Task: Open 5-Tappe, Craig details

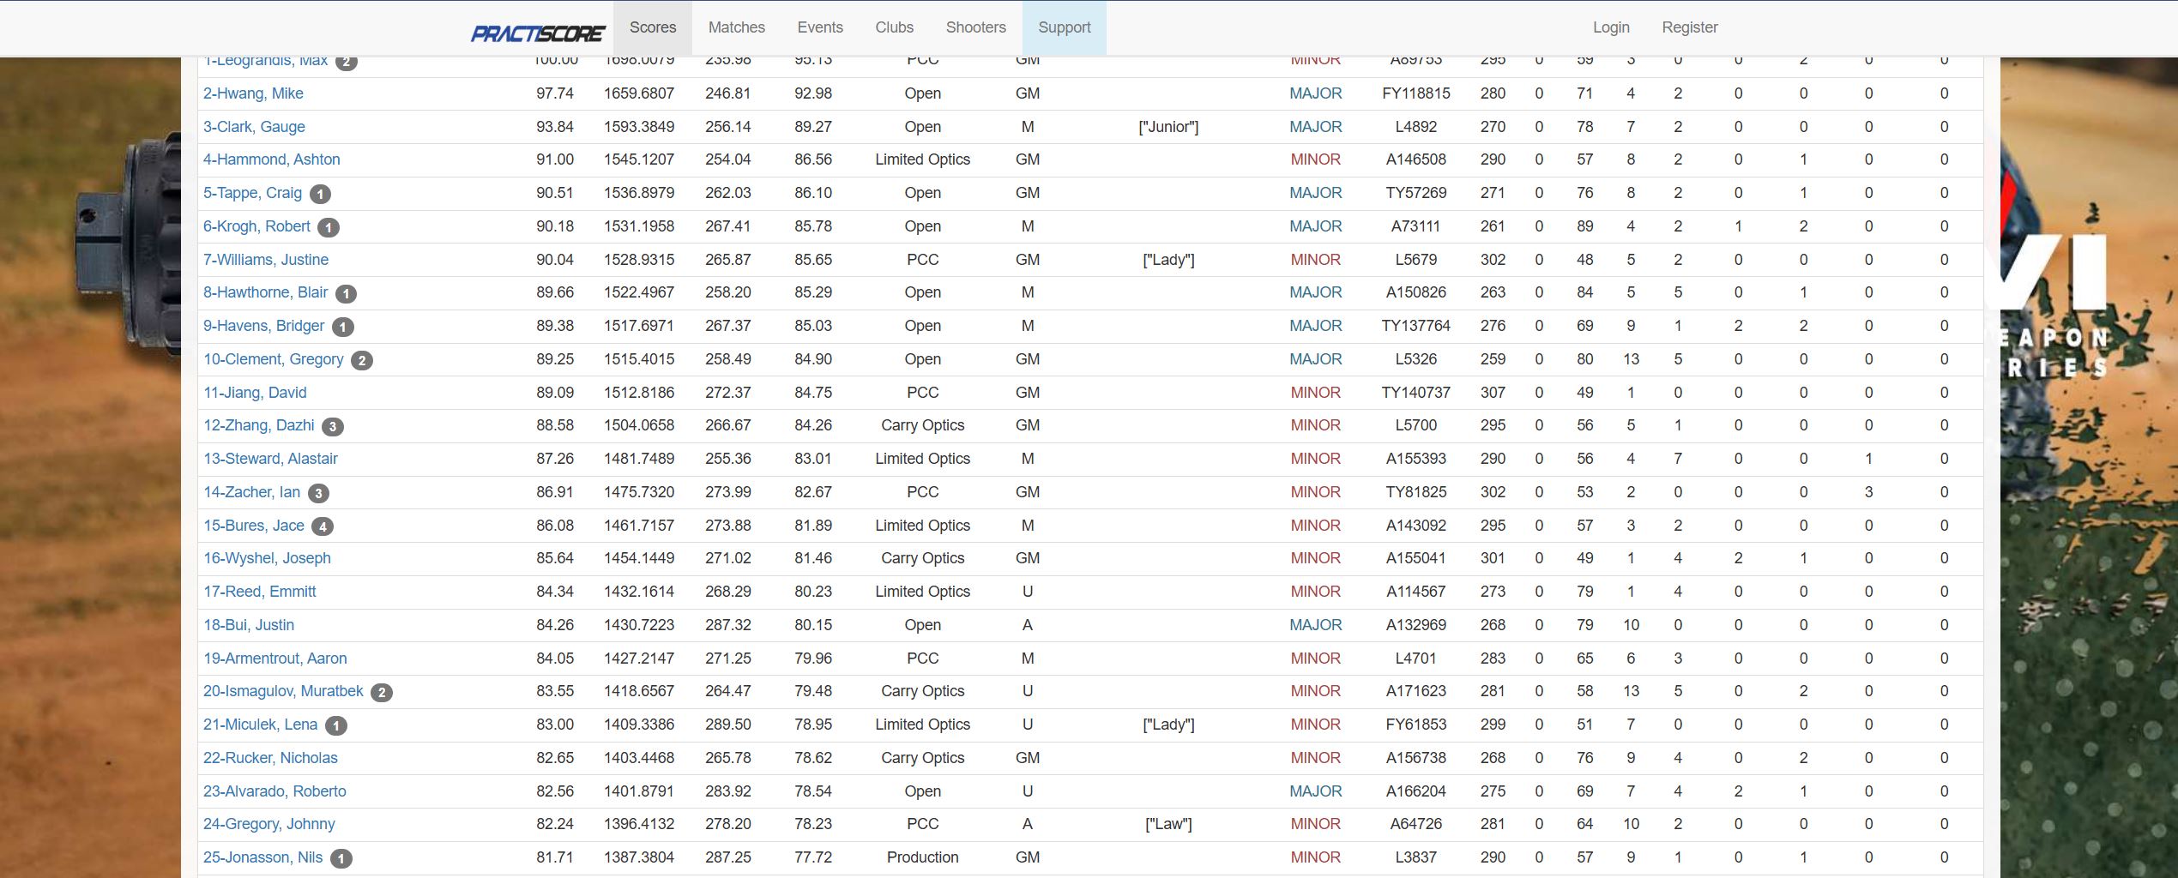Action: (252, 193)
